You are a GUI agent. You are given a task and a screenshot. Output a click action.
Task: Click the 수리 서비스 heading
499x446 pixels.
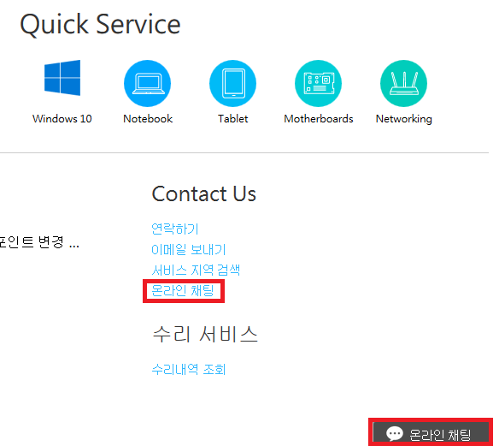click(x=205, y=334)
